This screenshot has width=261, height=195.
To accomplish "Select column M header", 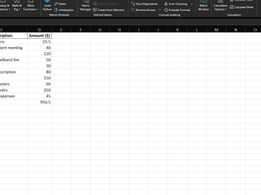I will coord(216,30).
